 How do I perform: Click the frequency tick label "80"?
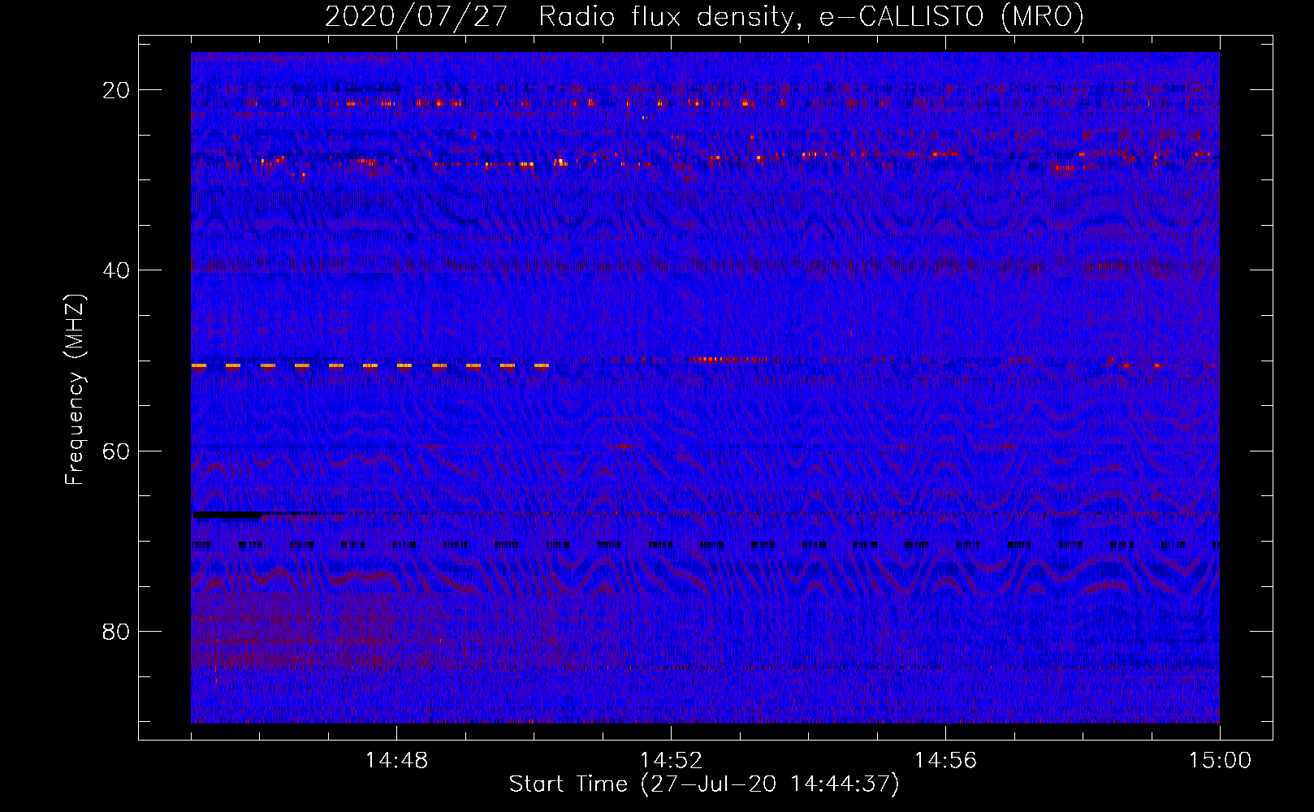click(x=117, y=631)
